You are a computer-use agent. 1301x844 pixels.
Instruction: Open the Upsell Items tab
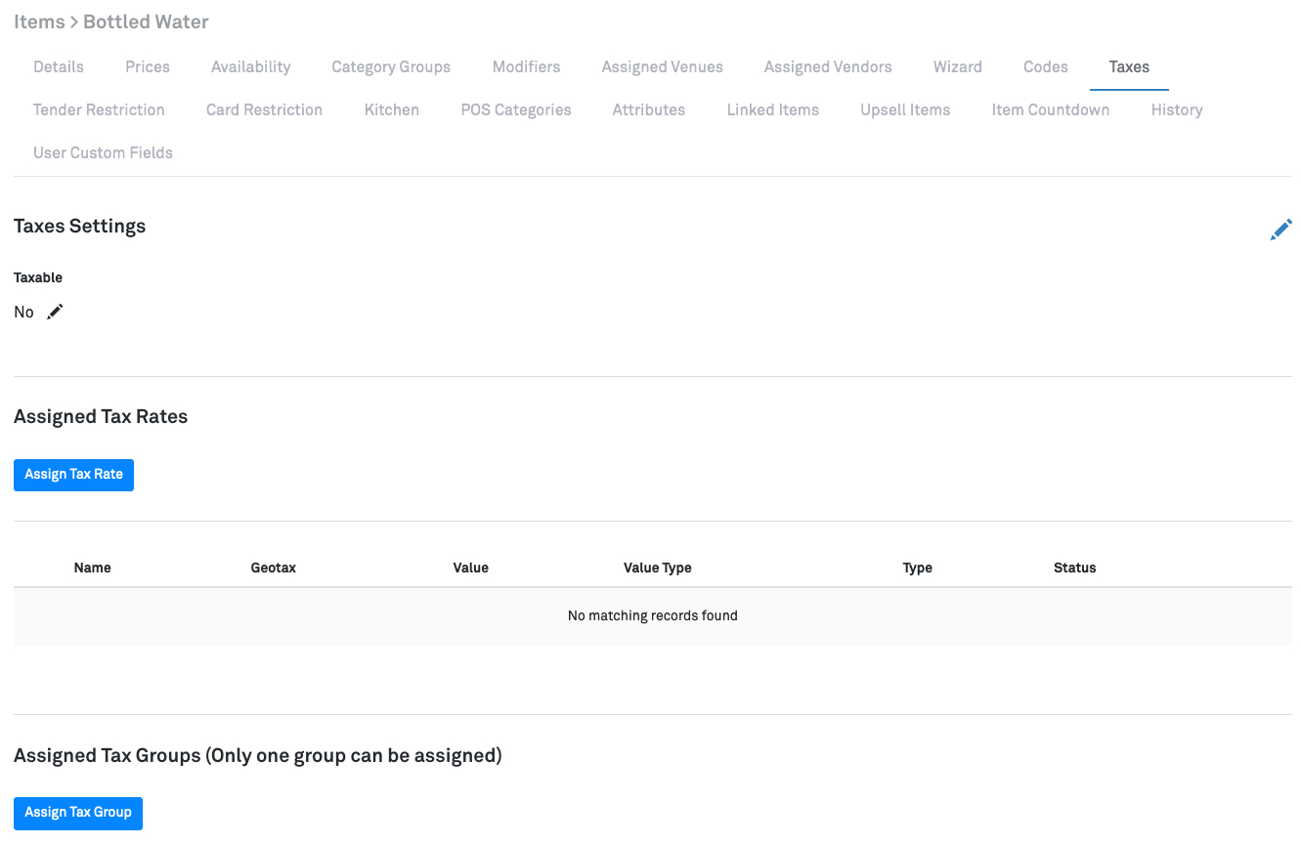[x=905, y=110]
